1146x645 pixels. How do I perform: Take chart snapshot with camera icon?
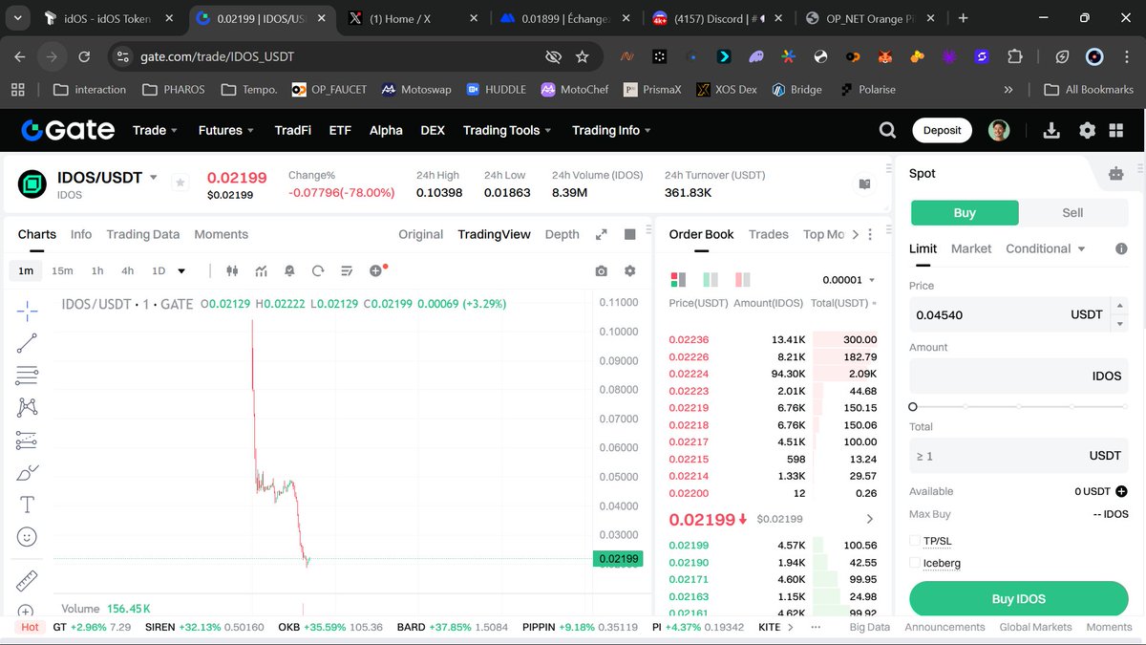point(601,271)
